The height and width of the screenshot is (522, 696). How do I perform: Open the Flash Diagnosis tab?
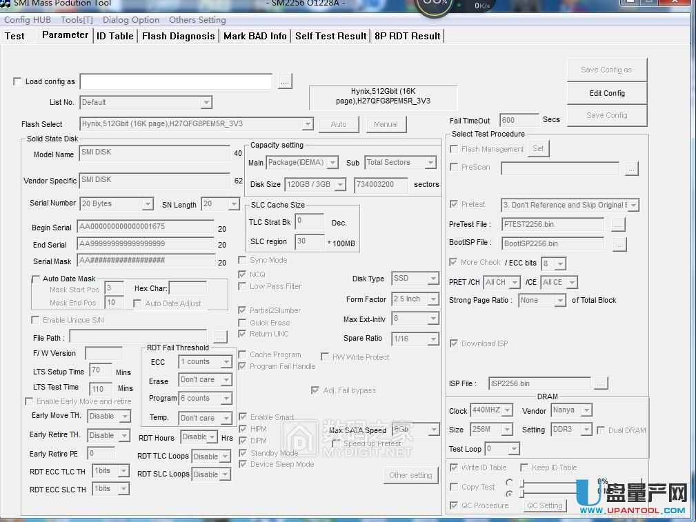click(178, 36)
